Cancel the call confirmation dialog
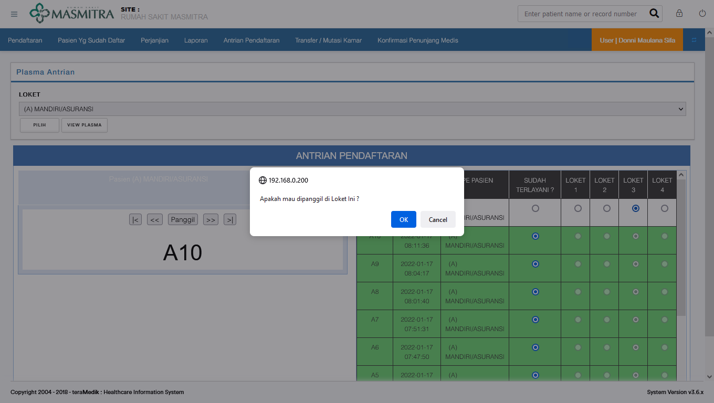The height and width of the screenshot is (403, 714). pyautogui.click(x=438, y=219)
